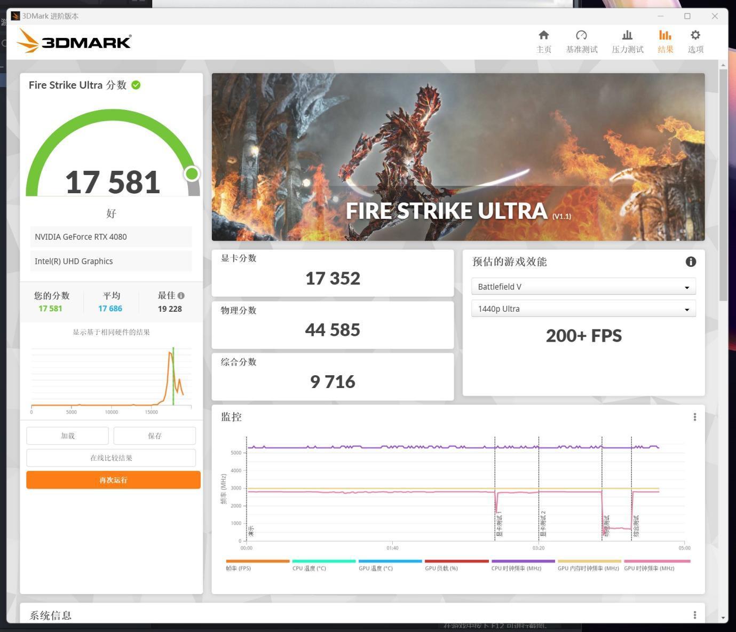Switch to the 结果 results tab

point(665,42)
